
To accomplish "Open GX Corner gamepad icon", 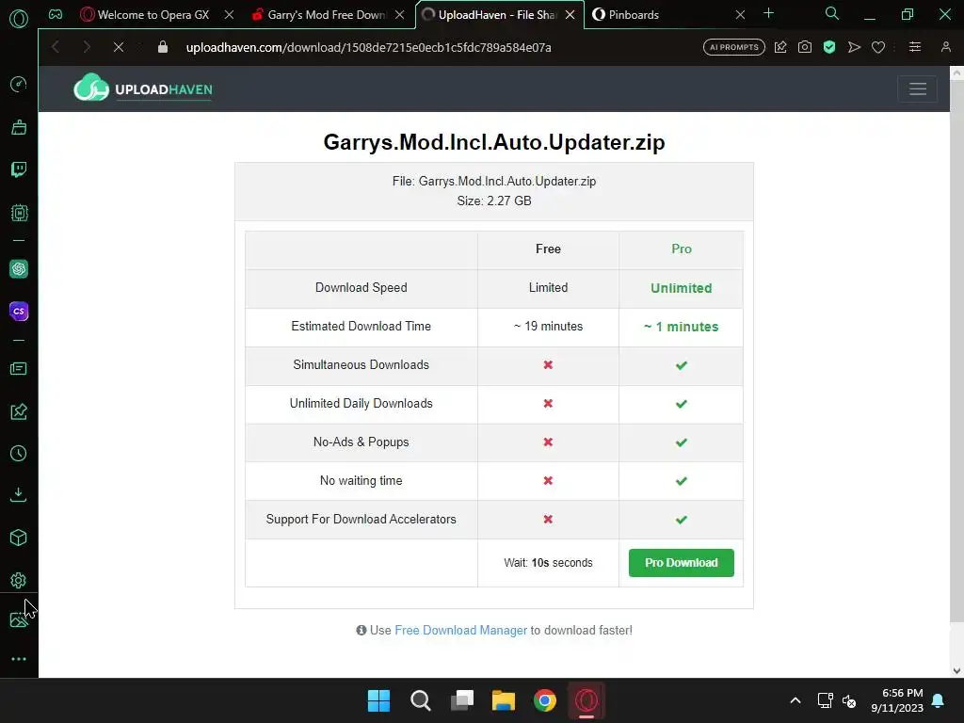I will pyautogui.click(x=56, y=14).
